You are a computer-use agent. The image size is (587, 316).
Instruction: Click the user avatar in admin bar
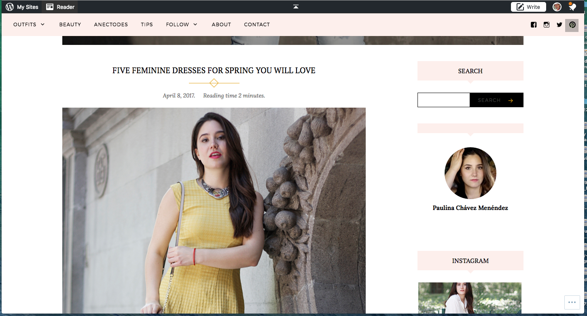[557, 7]
